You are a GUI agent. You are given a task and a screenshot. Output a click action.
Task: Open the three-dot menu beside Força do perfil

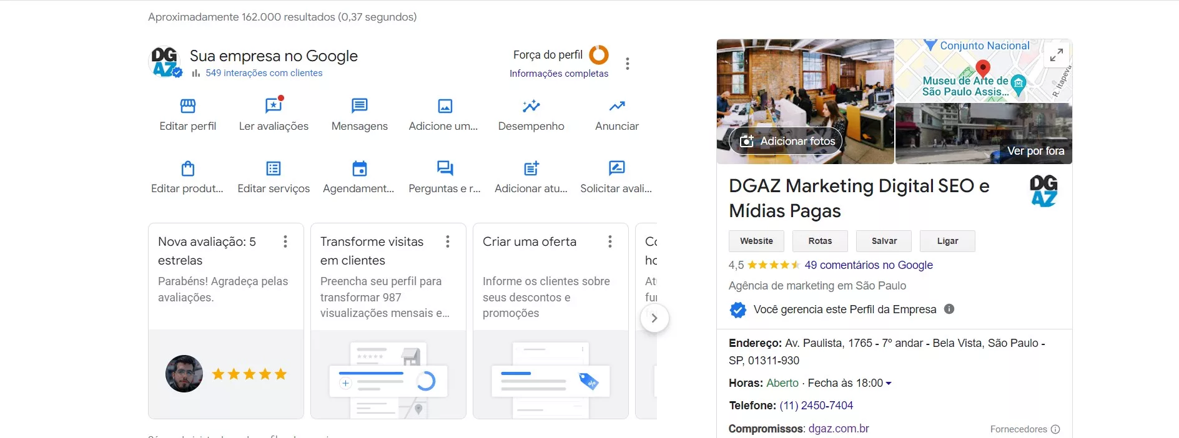(628, 64)
